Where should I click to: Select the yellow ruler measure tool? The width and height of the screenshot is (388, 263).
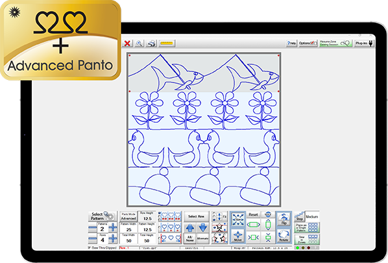pos(167,44)
